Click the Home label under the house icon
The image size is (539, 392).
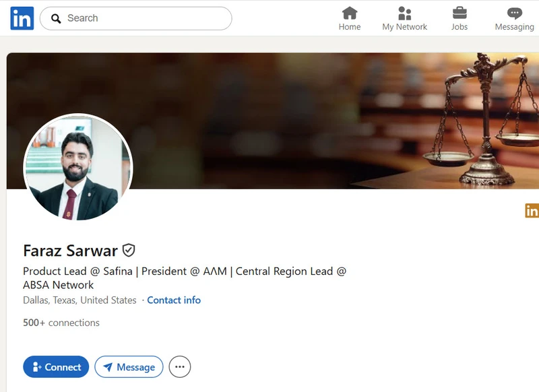pos(350,27)
